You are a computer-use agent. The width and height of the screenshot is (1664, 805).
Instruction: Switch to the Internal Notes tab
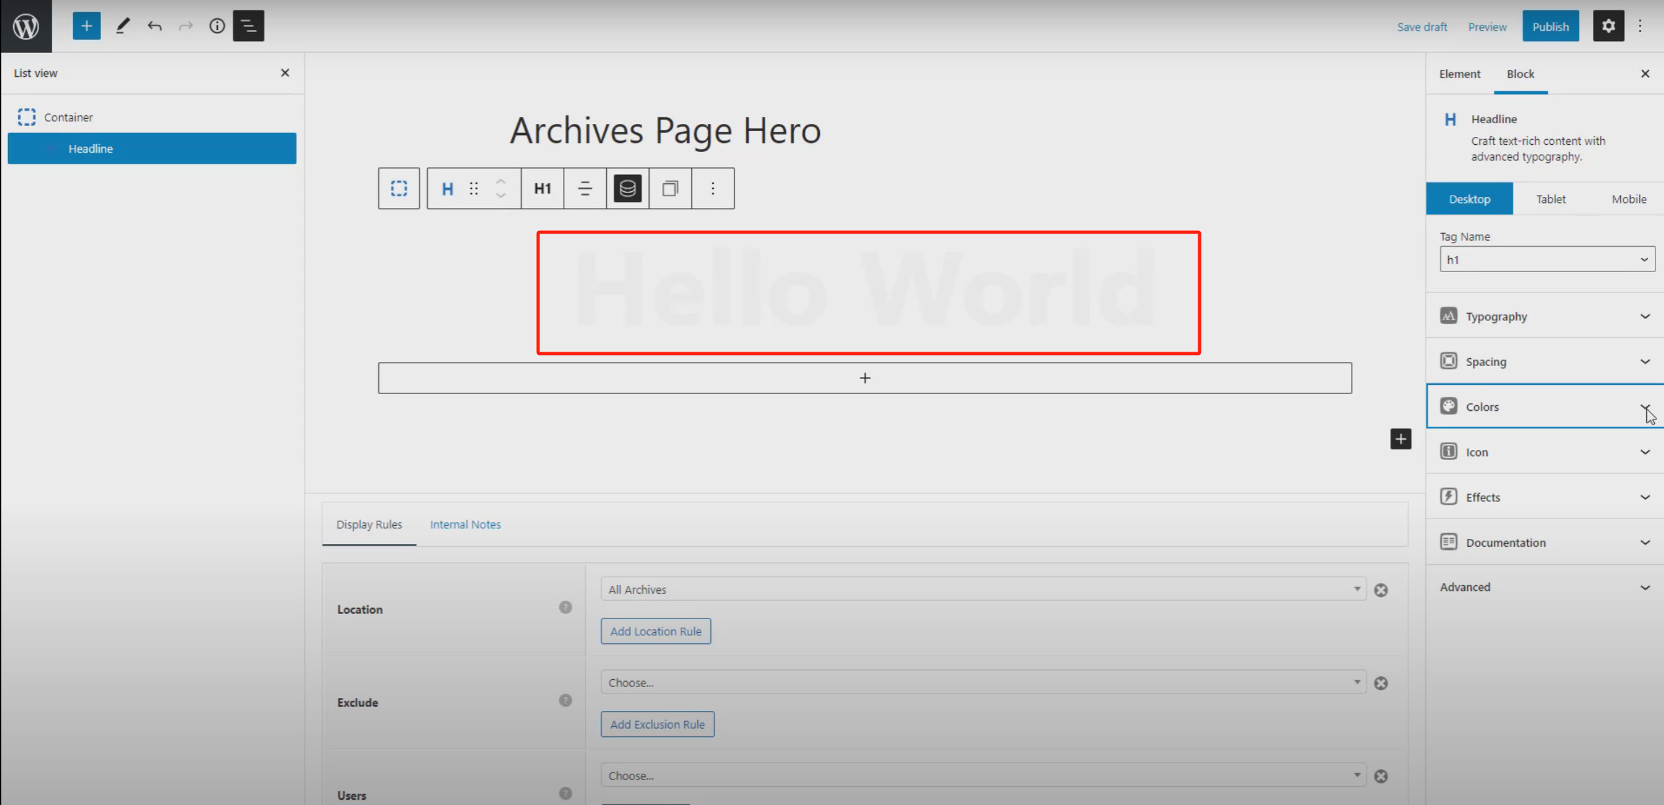(465, 524)
